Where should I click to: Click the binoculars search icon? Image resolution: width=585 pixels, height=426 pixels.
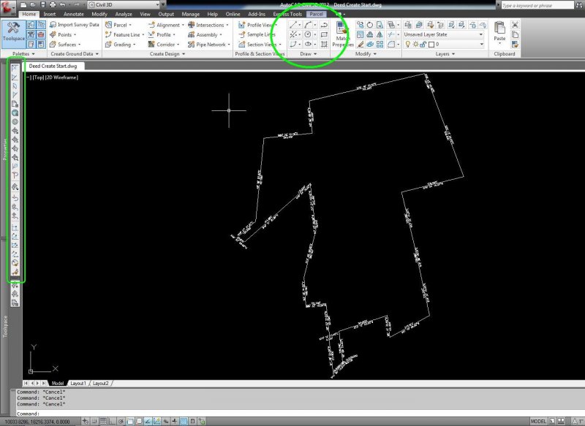pos(579,5)
